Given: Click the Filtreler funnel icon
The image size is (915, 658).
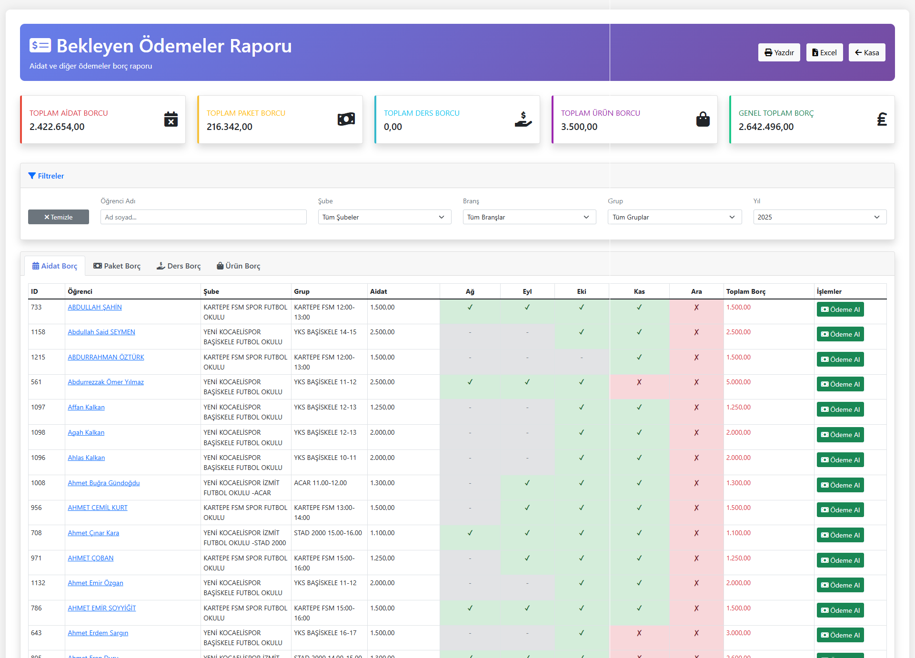Looking at the screenshot, I should coord(32,176).
